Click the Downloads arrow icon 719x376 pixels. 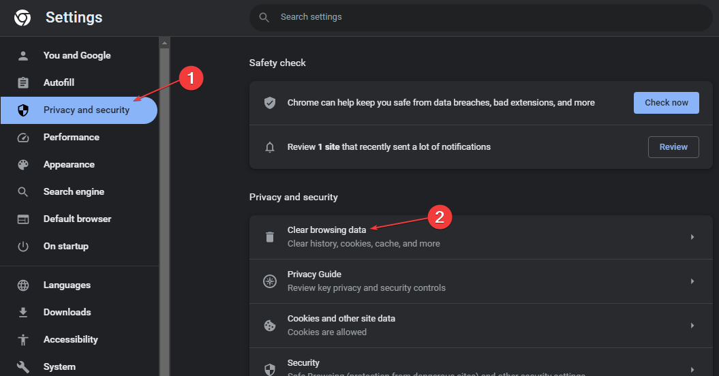click(x=23, y=312)
